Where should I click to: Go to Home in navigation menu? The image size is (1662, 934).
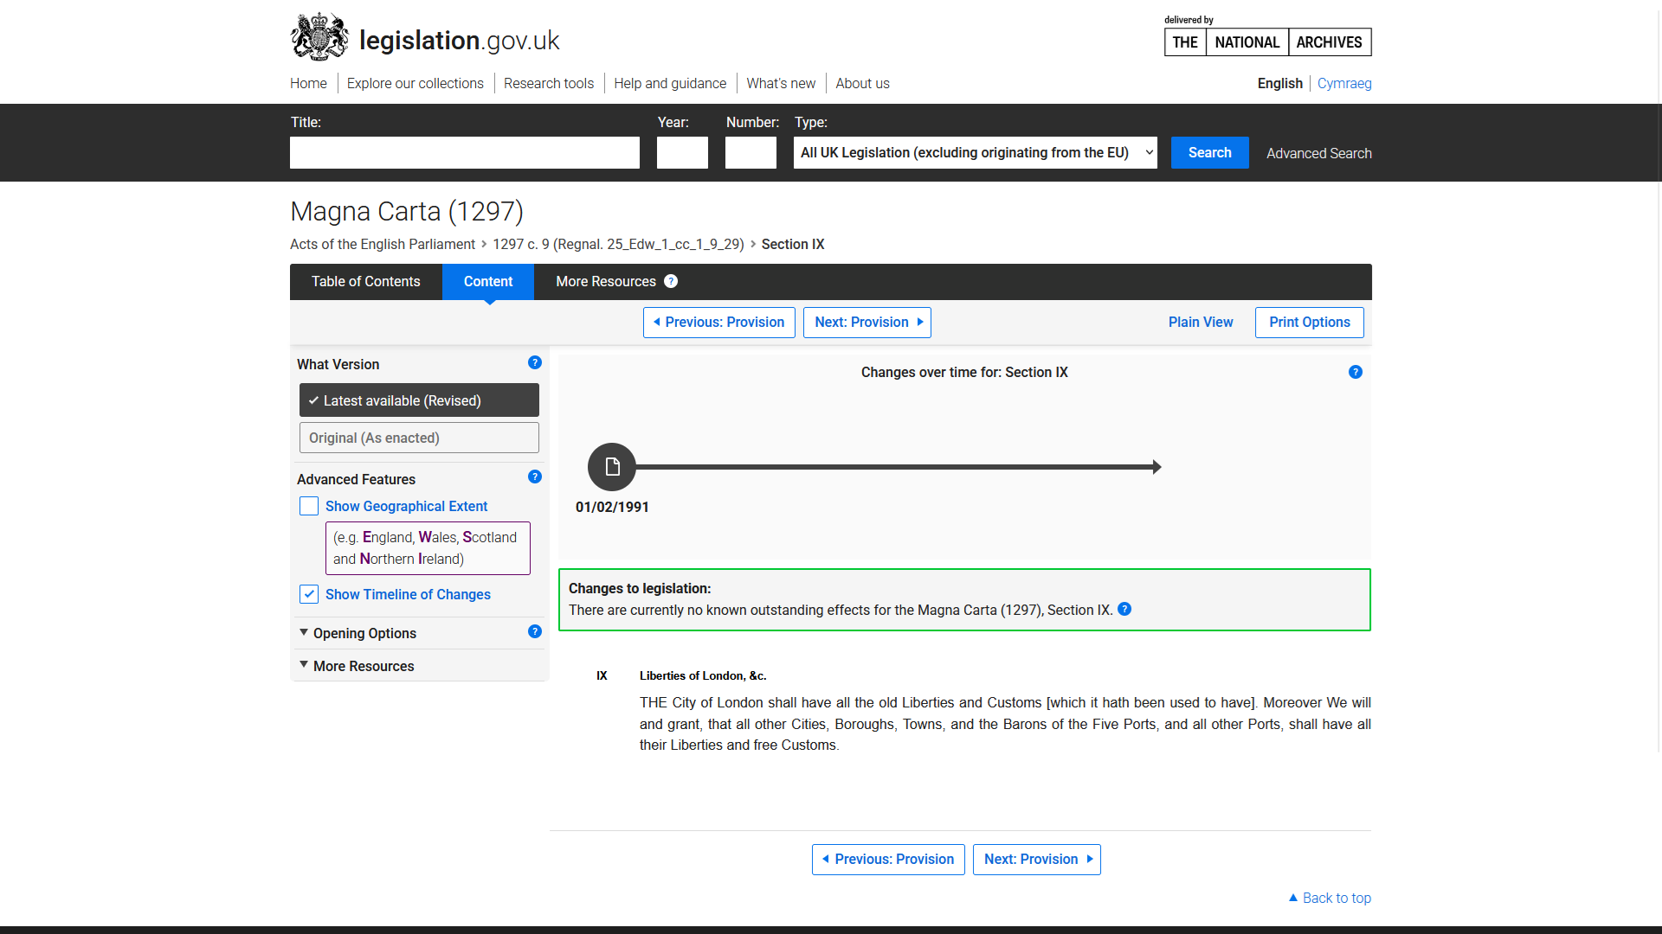(308, 83)
